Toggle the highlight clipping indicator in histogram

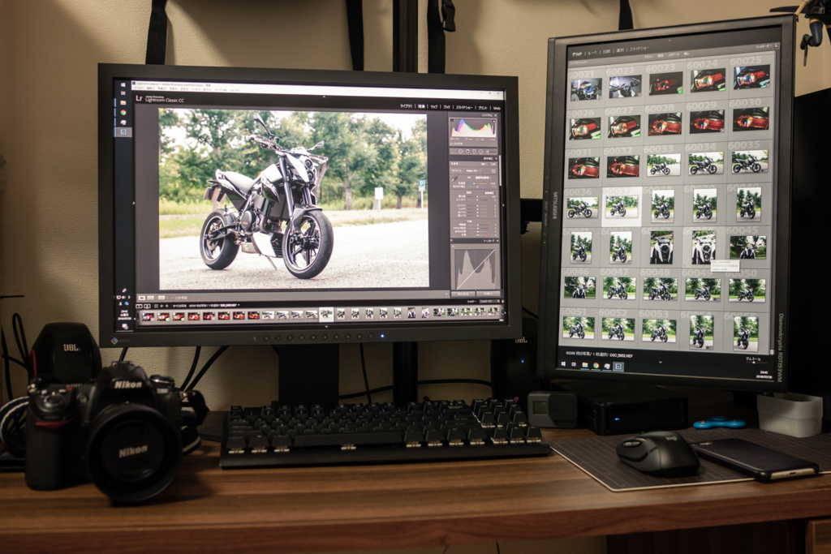[x=494, y=122]
